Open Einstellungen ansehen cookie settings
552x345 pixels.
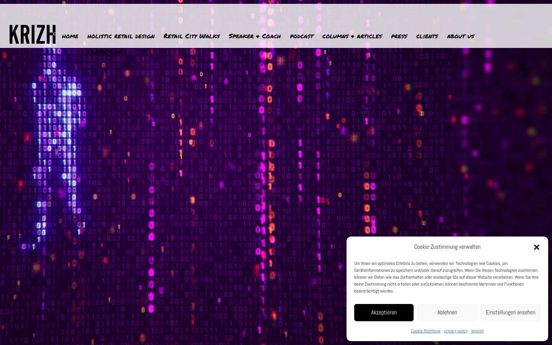(511, 312)
